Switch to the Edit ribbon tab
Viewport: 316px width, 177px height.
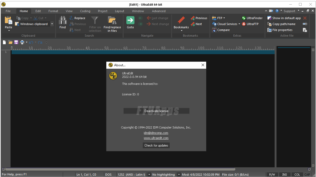point(38,11)
